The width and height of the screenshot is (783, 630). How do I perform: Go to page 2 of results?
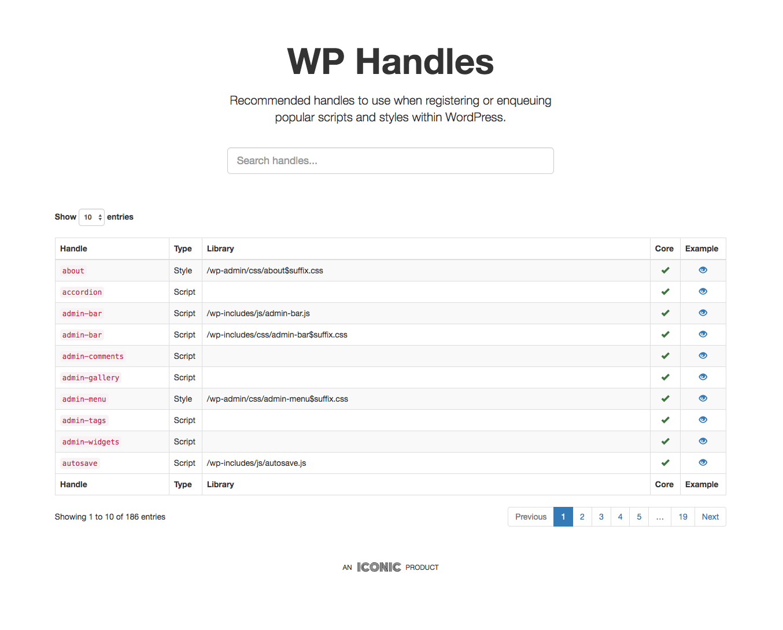click(582, 516)
